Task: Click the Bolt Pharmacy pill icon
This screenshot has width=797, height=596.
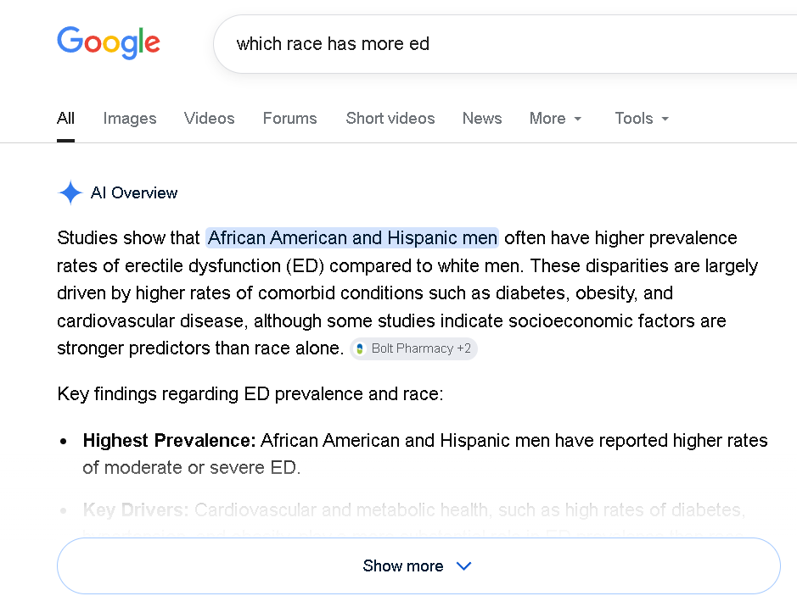Action: 361,348
